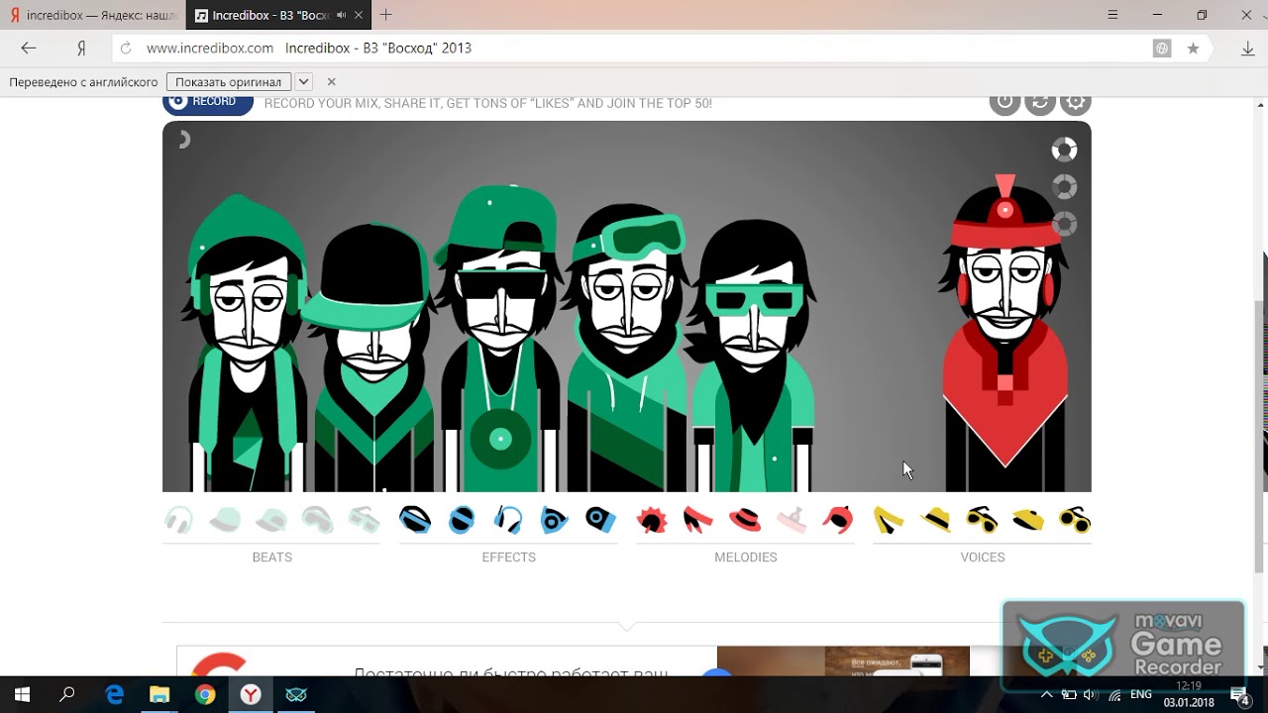Pick the yellow sunglasses voice icon
1268x713 pixels.
[982, 519]
